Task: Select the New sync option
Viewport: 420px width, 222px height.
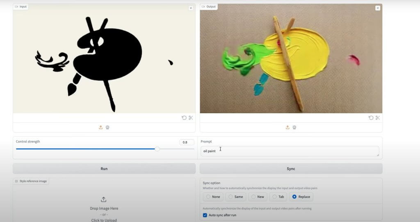Action: coord(258,197)
